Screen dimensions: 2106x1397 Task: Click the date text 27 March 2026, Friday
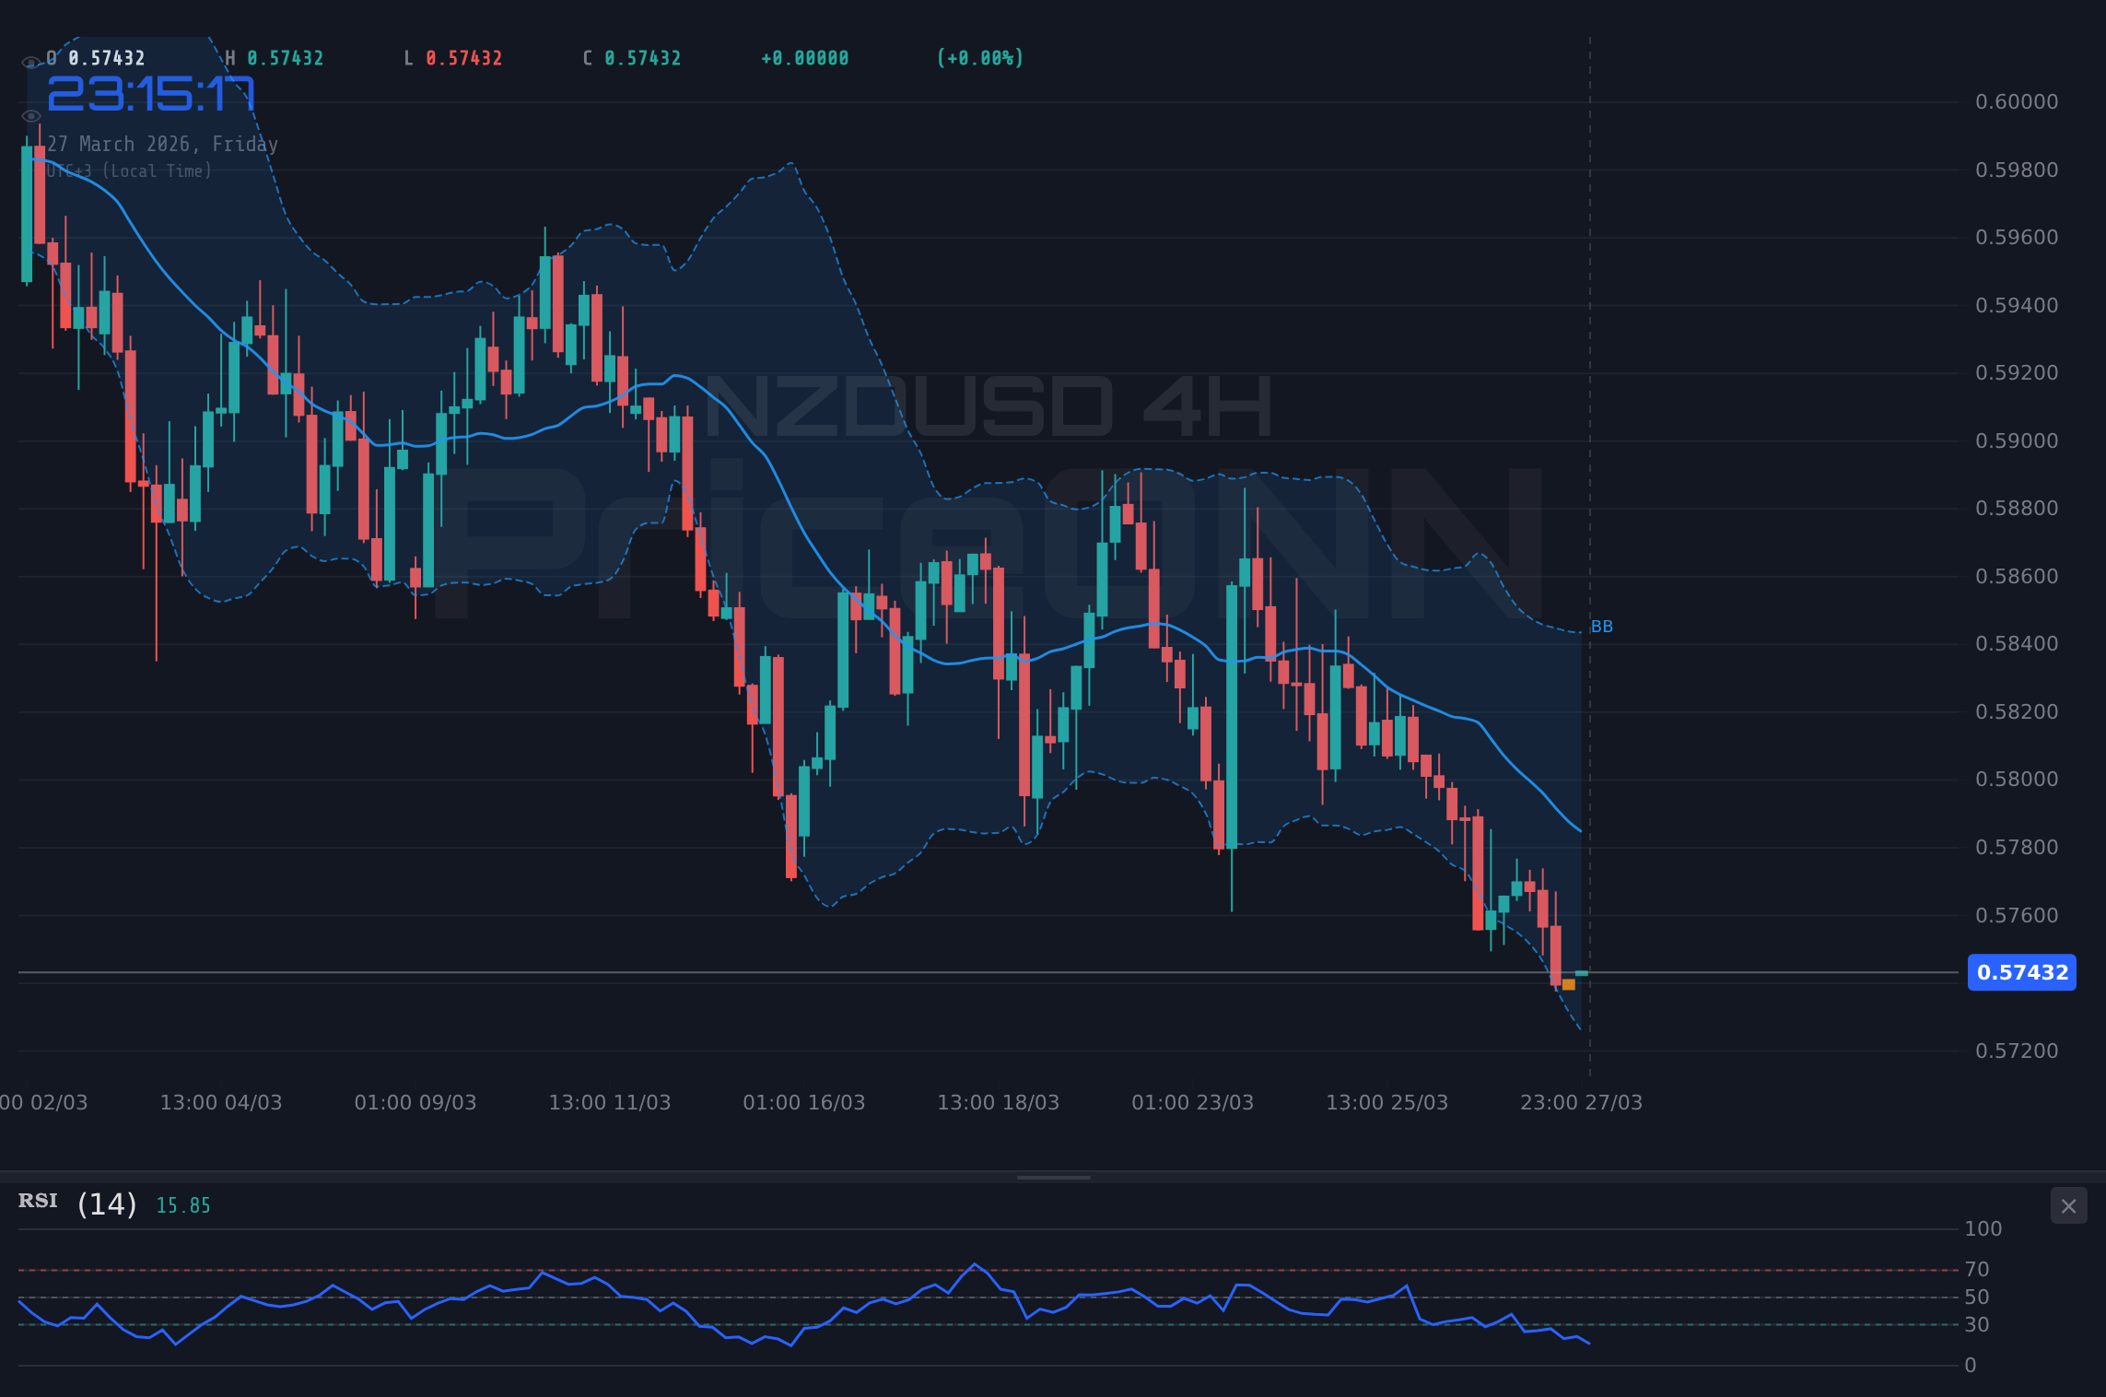coord(162,144)
